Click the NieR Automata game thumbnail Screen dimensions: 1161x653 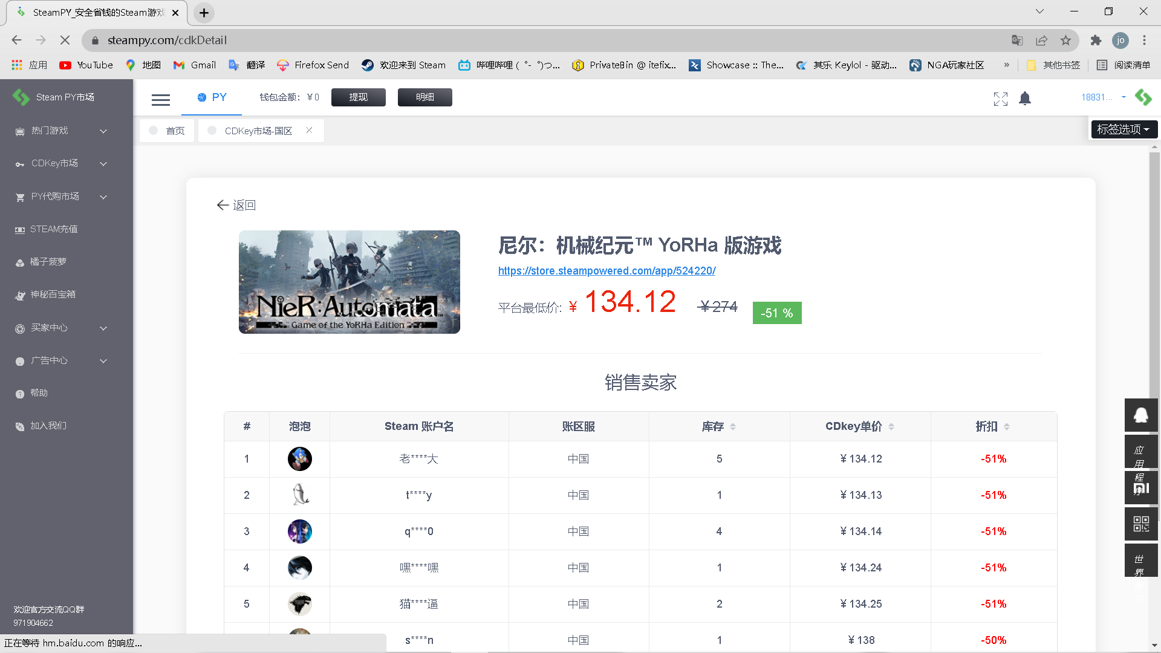click(349, 282)
